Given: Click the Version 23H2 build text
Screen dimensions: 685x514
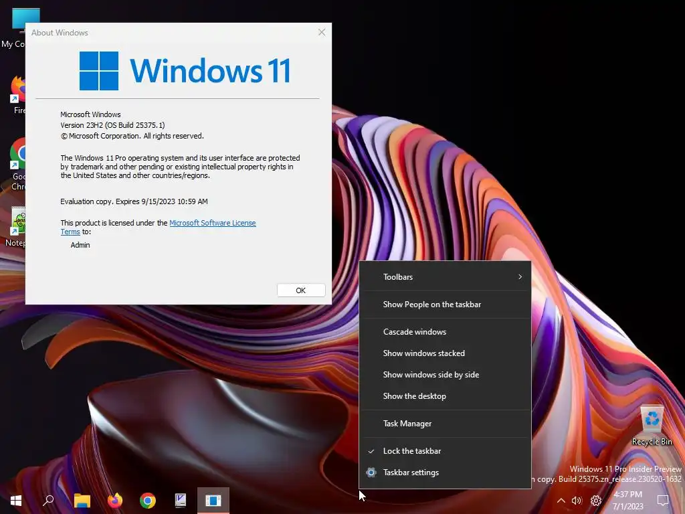Looking at the screenshot, I should (x=112, y=125).
